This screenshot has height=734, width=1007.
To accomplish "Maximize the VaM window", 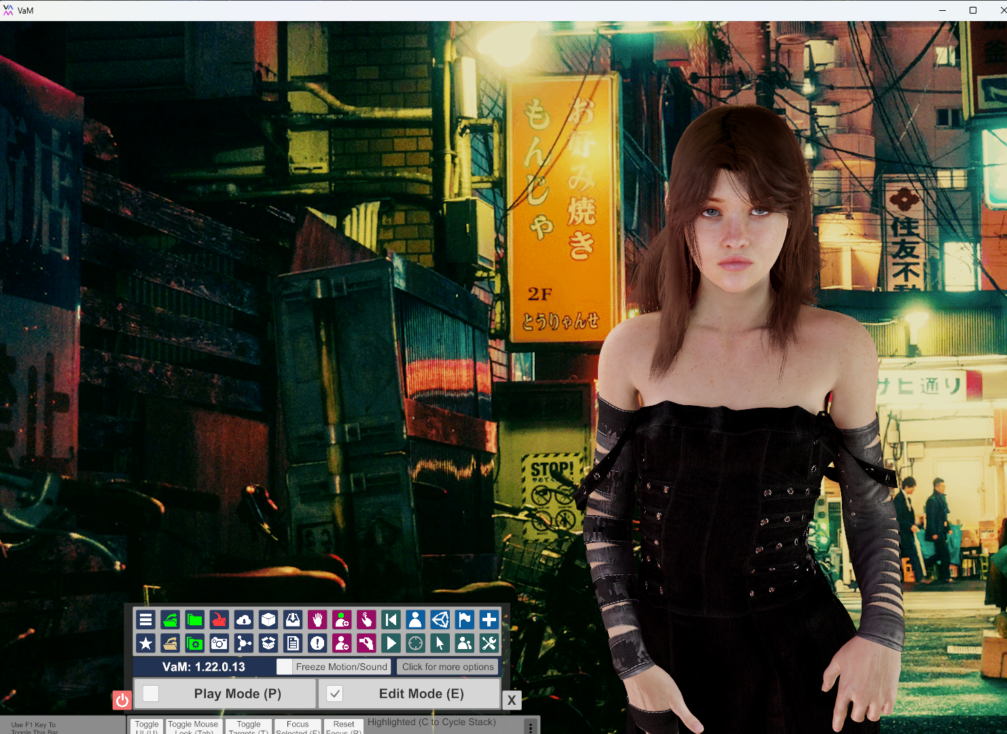I will pos(973,10).
